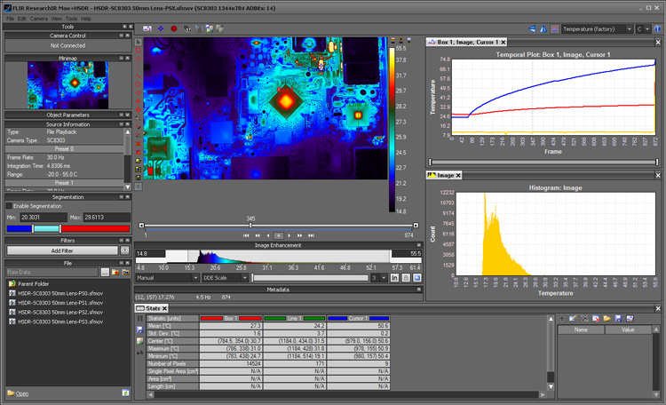Click the plus icon in Stats side panel
This screenshot has width=666, height=405.
tap(561, 317)
